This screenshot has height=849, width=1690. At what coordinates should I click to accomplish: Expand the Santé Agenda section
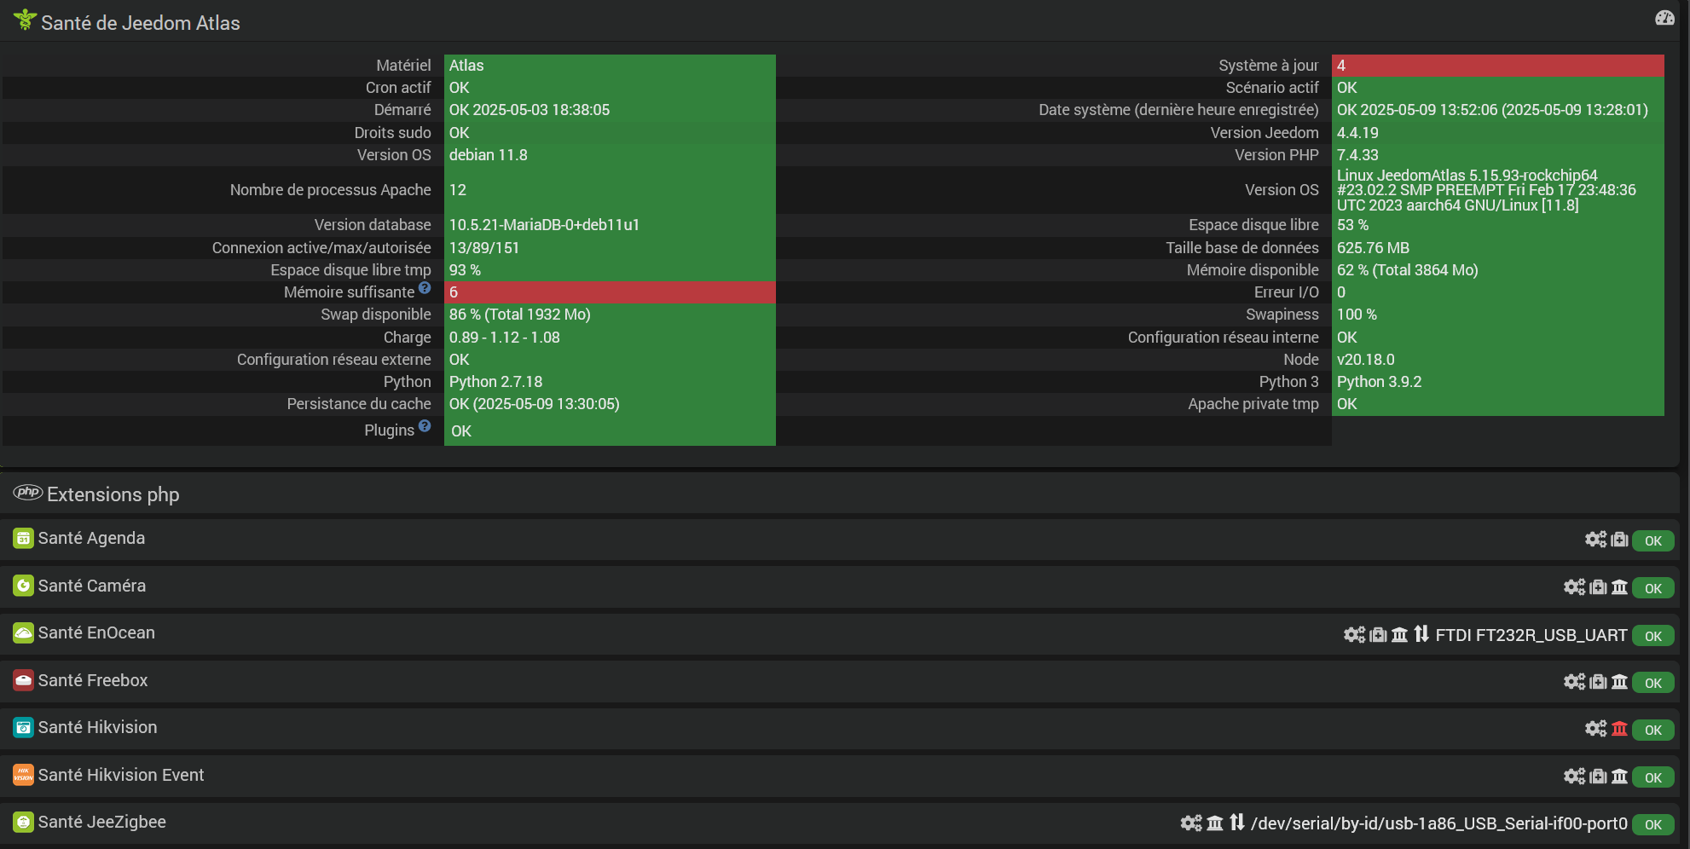(x=840, y=539)
